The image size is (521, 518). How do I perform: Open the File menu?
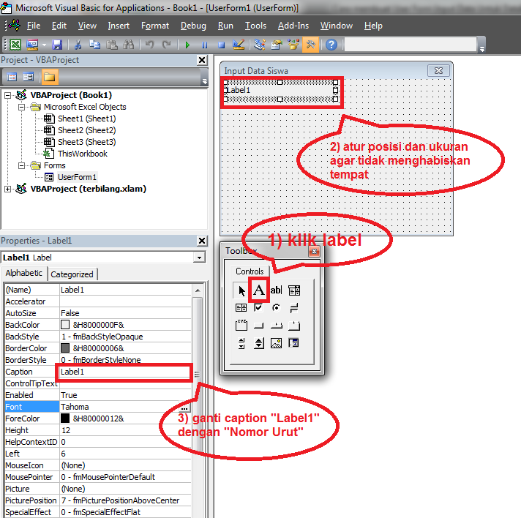(34, 26)
